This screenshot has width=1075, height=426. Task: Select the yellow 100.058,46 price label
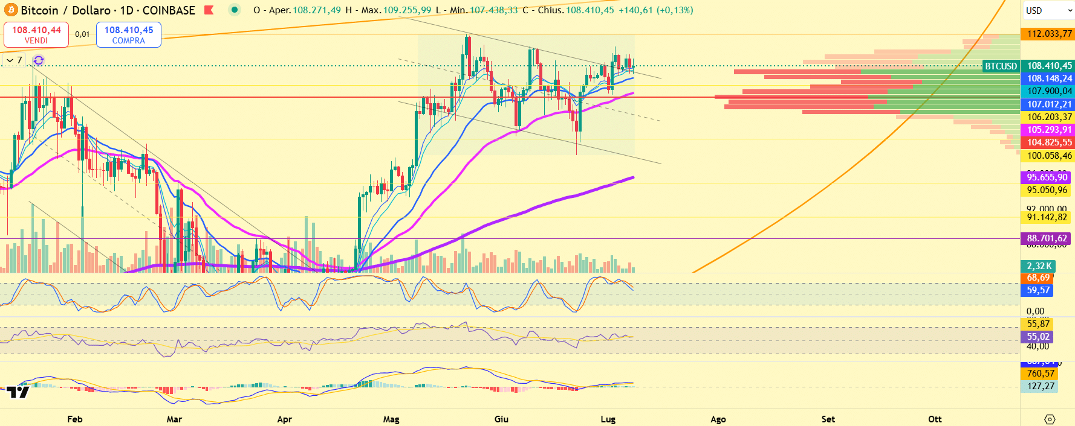coord(1048,156)
